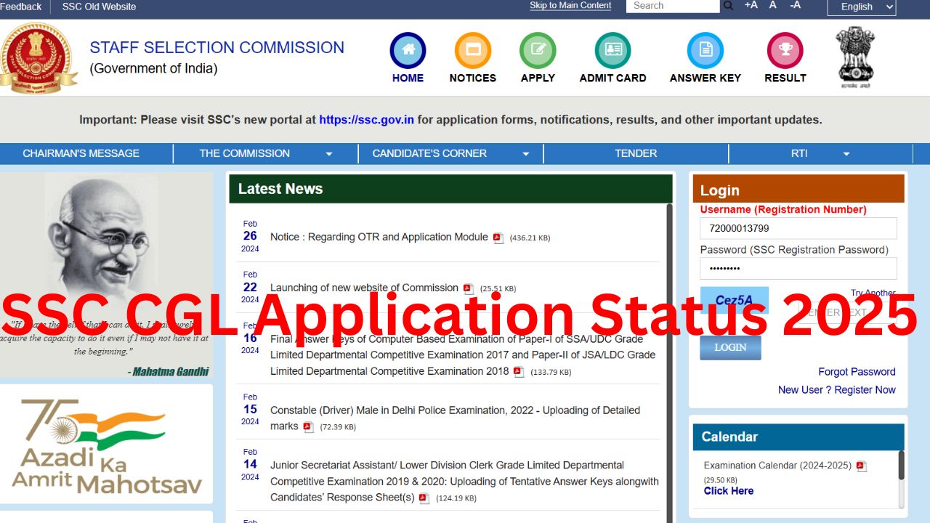Click the Feedback link
Image resolution: width=930 pixels, height=523 pixels.
21,7
